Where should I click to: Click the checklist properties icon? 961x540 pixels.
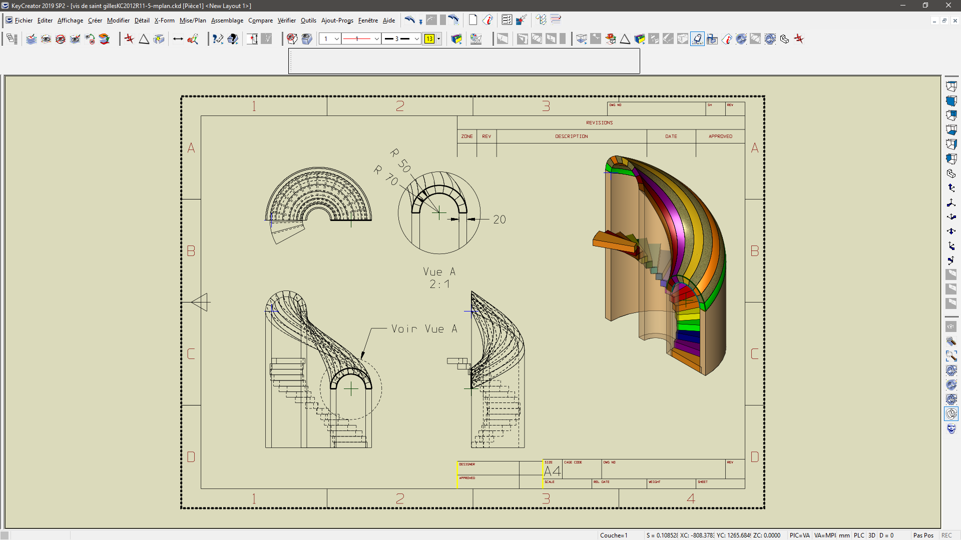[507, 20]
